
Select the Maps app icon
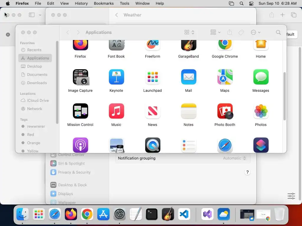[x=225, y=77]
